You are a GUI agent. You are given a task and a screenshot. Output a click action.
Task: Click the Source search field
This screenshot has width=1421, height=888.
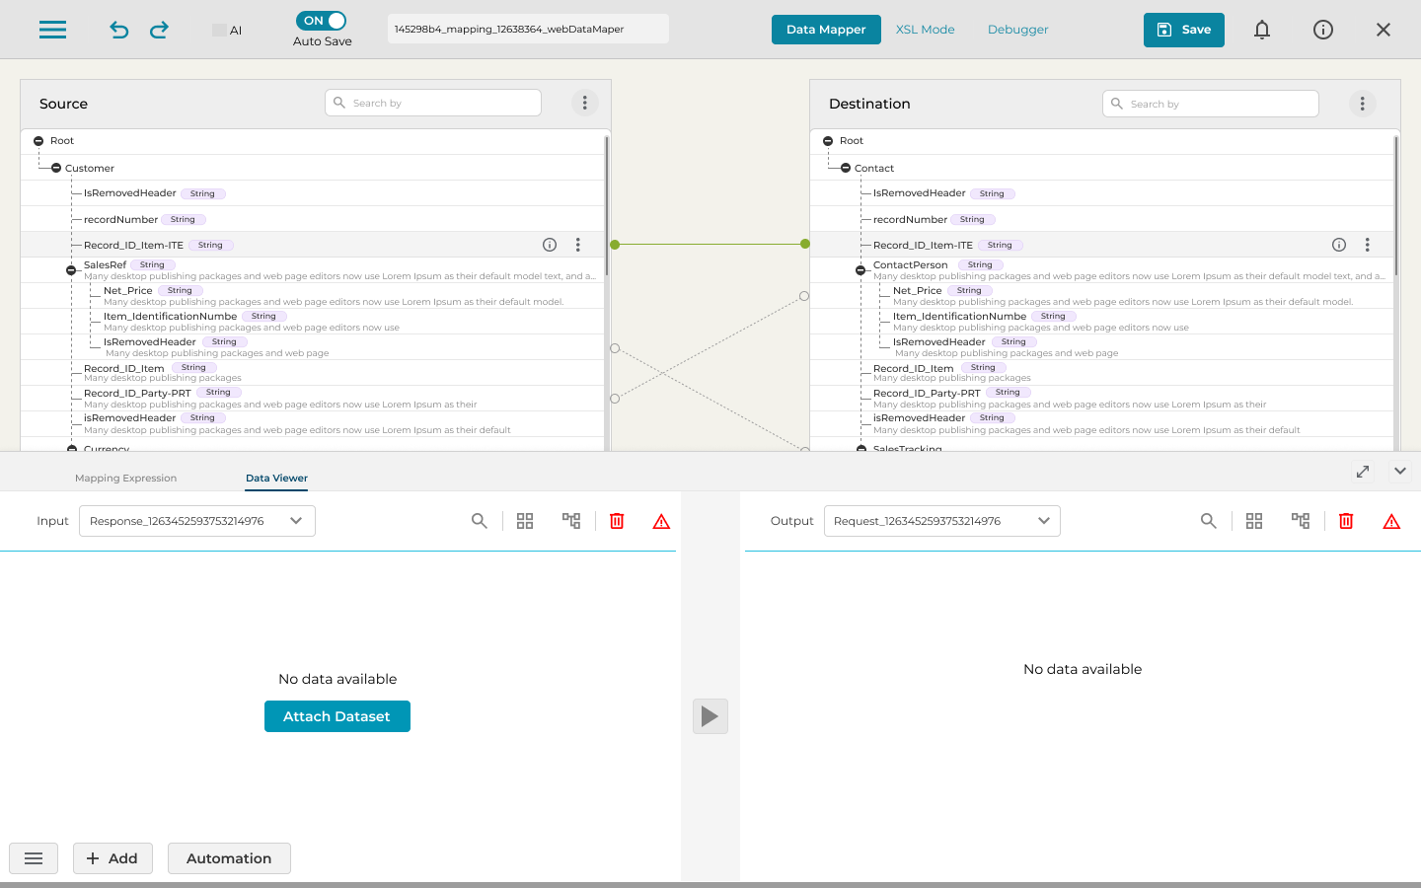click(433, 103)
